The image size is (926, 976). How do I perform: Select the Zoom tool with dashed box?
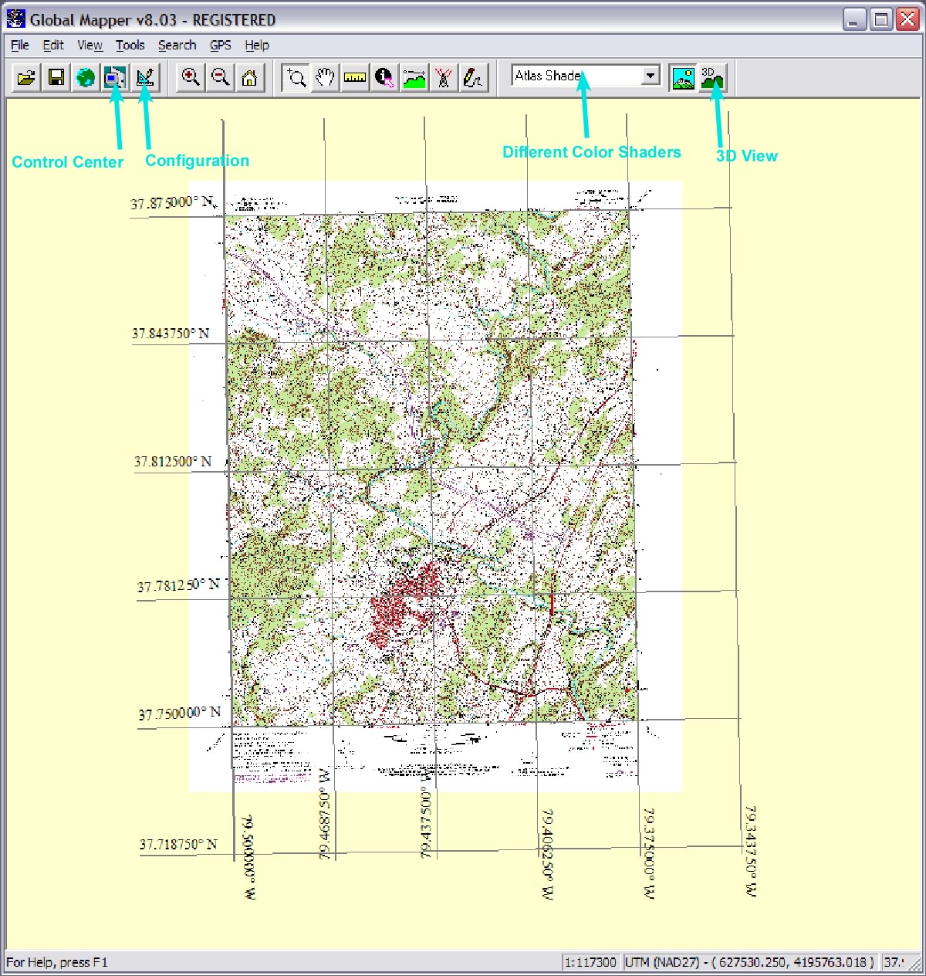(x=296, y=78)
